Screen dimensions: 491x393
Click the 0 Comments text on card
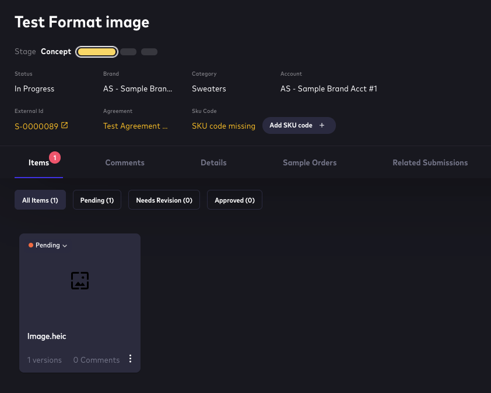pyautogui.click(x=96, y=360)
